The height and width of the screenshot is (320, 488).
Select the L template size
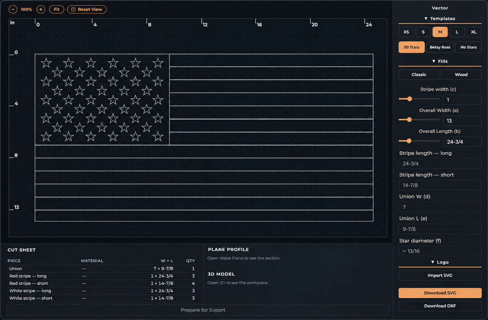pos(457,32)
